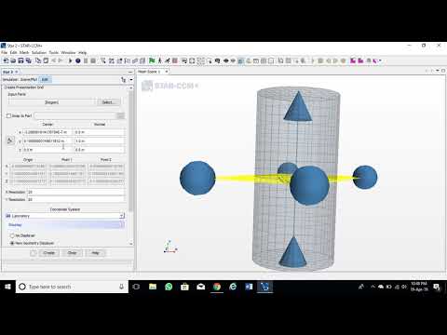
Task: Click the first magenta chart toolbar icon
Action: 353,60
